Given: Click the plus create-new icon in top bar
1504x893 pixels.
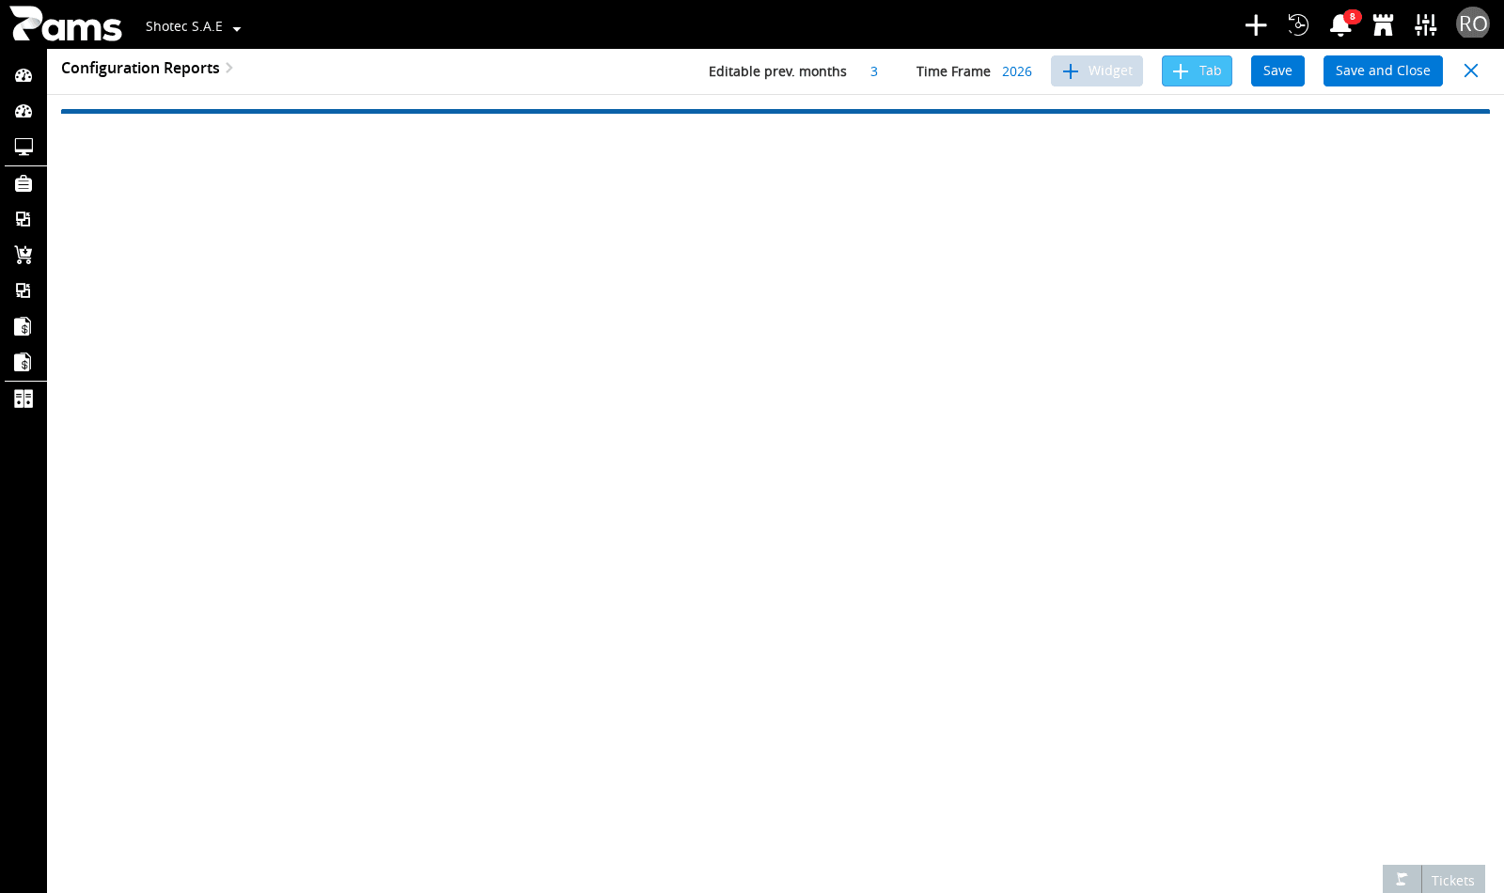Looking at the screenshot, I should [1256, 25].
